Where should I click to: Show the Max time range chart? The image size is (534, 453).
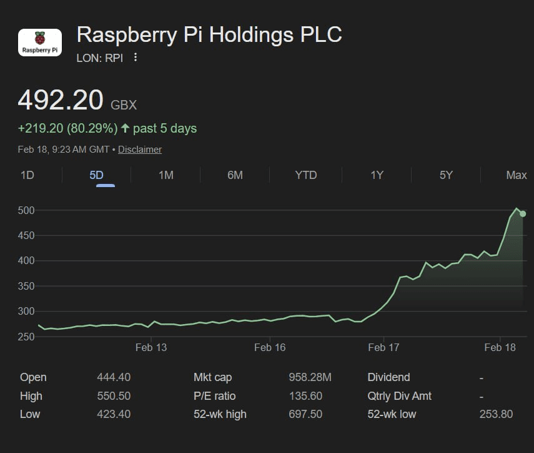coord(516,175)
